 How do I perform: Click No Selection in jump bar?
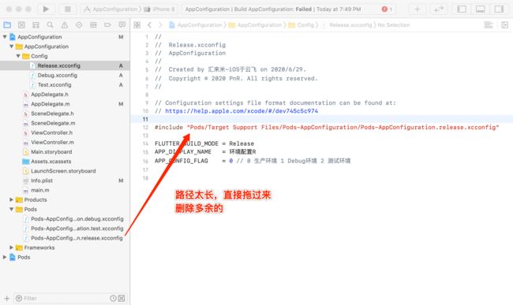coord(394,24)
